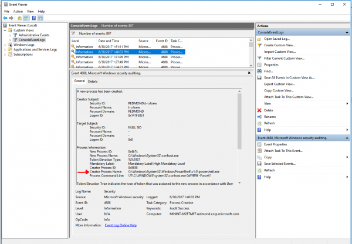Open the Help menu in menu bar

click(41, 12)
